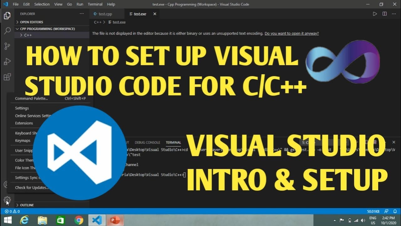
Task: Click the 50.01KB file size in the status bar
Action: pyautogui.click(x=373, y=211)
